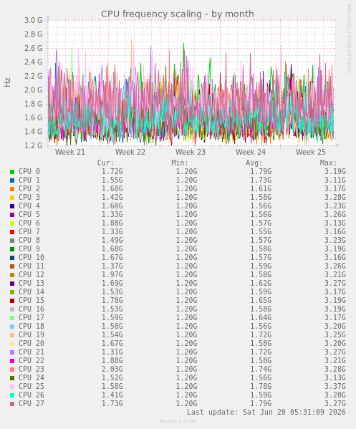Image resolution: width=356 pixels, height=429 pixels.
Task: Click the 'Munin 2.0.76' version footer
Action: pyautogui.click(x=178, y=422)
